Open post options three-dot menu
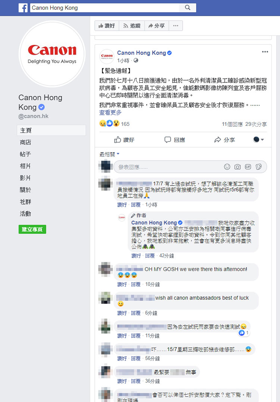280x402 pixels. pos(265,52)
